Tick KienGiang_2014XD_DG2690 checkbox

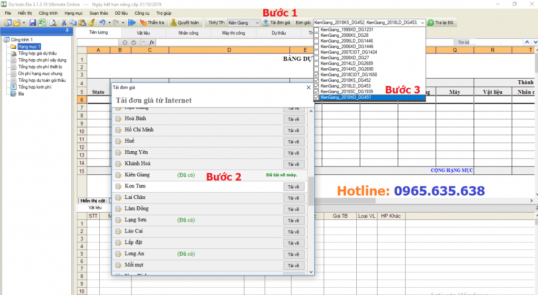[x=316, y=69]
